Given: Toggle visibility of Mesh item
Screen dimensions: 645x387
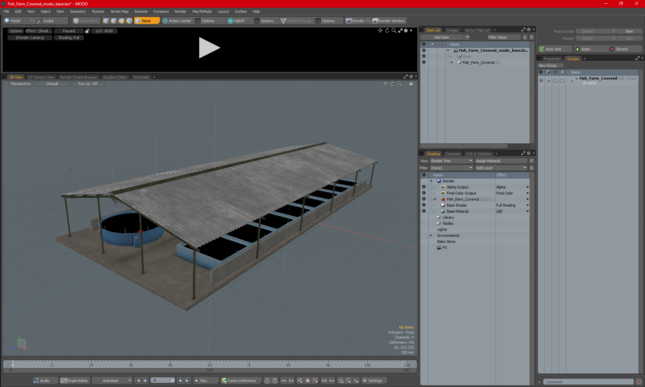Looking at the screenshot, I should pos(424,56).
